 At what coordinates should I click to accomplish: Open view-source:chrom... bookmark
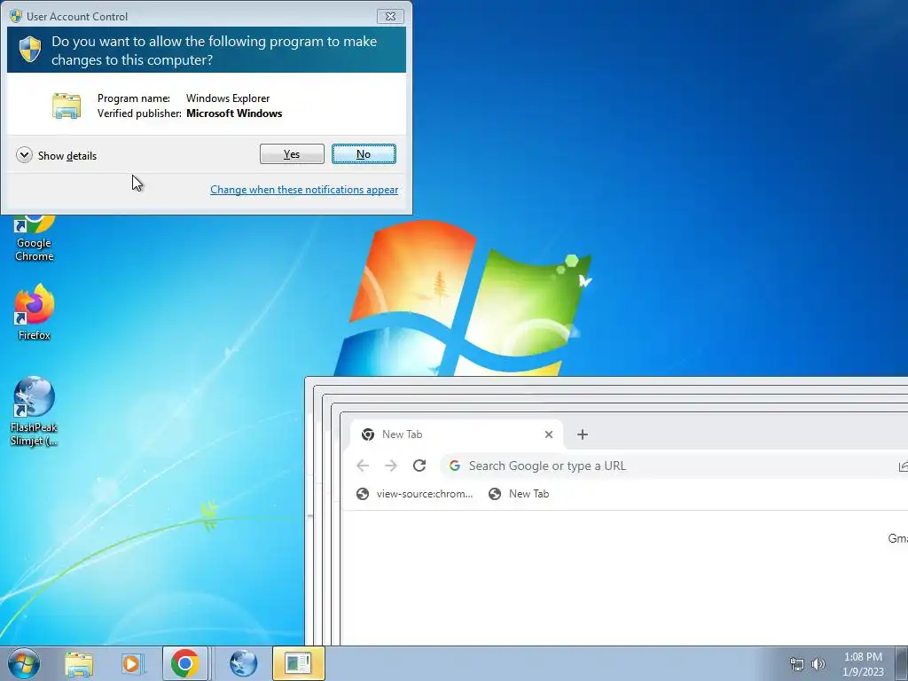pyautogui.click(x=415, y=494)
